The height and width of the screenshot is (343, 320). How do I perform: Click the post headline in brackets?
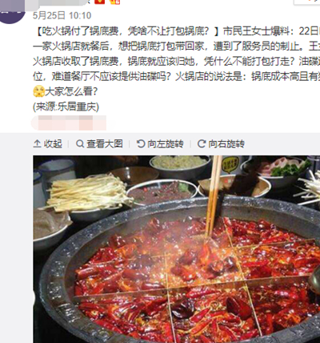click(127, 31)
